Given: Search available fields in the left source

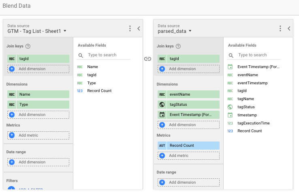Looking at the screenshot, I should (x=108, y=55).
